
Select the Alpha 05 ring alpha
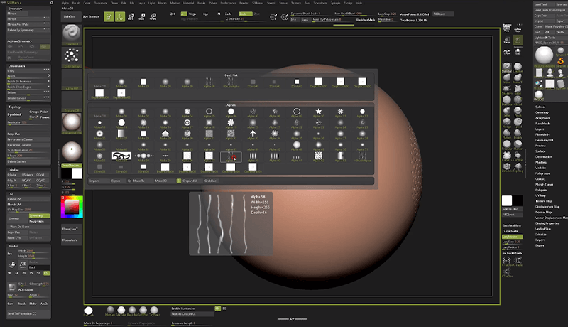[x=209, y=112]
